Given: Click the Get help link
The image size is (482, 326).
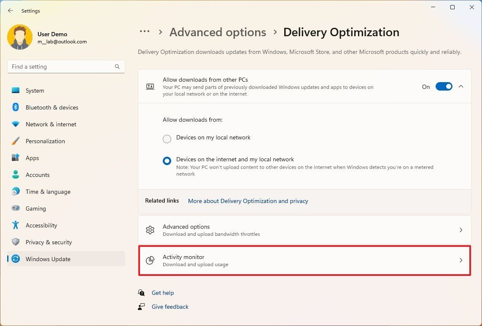Looking at the screenshot, I should point(163,293).
